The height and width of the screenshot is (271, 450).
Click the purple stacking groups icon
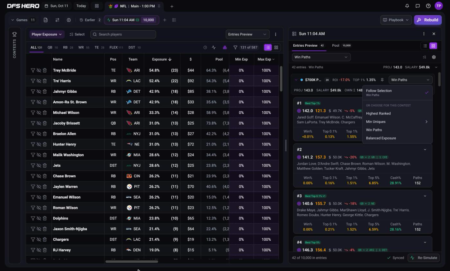[225, 47]
